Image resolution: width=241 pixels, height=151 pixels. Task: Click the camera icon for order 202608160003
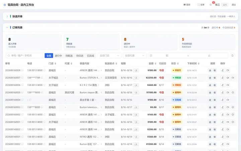point(228,107)
